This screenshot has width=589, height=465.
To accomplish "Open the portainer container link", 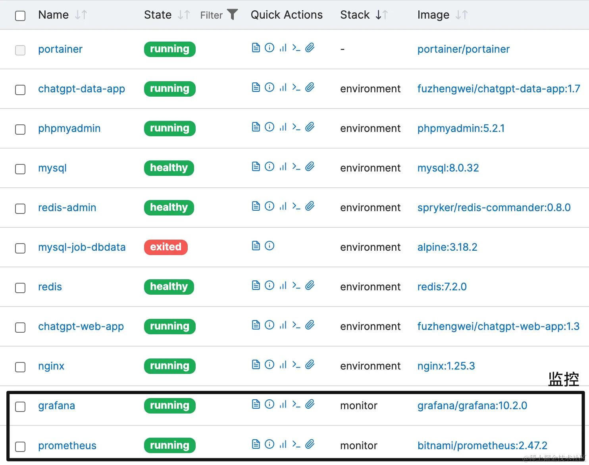I will tap(60, 49).
